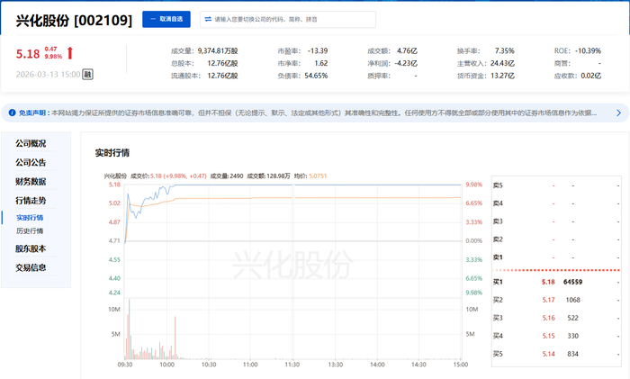Click the 主营收入 value 24.43亿
This screenshot has height=379, width=630.
coord(502,64)
